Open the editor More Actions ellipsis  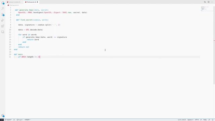pos(212,2)
